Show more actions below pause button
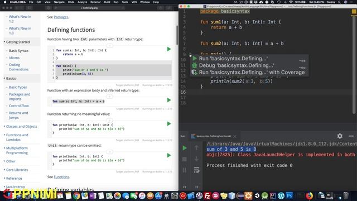This screenshot has width=357, height=201. (x=185, y=187)
